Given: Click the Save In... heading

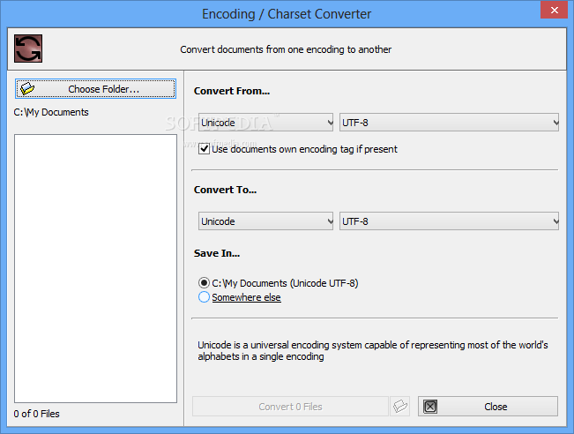Looking at the screenshot, I should coord(217,253).
